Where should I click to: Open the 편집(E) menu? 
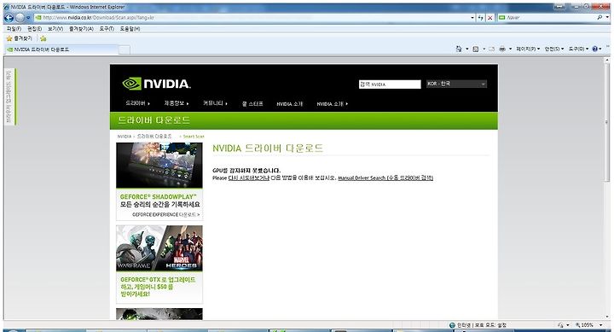click(x=34, y=29)
